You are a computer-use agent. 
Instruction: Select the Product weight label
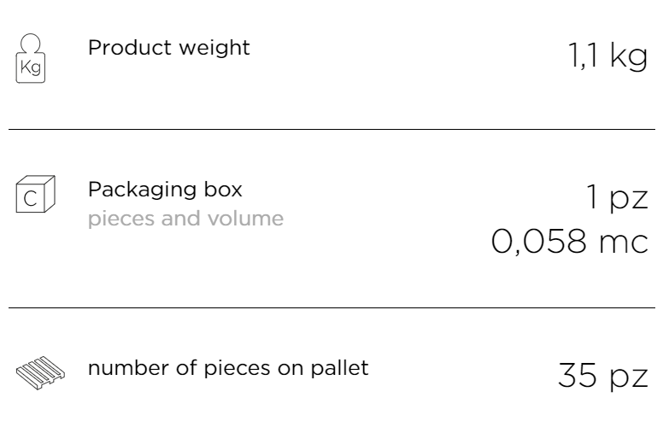click(x=168, y=47)
